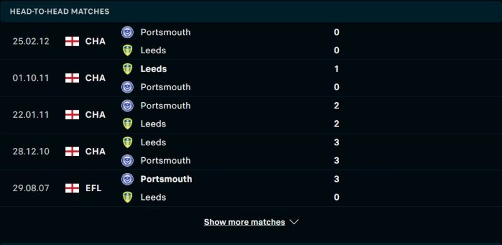Click Portsmouth crest in 25.02.12 match
The image size is (502, 245).
coord(127,33)
